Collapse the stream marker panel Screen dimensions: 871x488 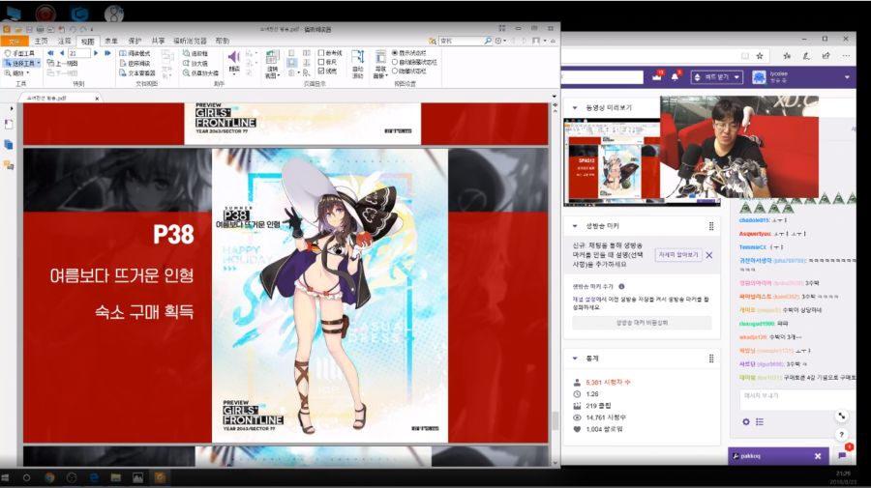[x=575, y=226]
